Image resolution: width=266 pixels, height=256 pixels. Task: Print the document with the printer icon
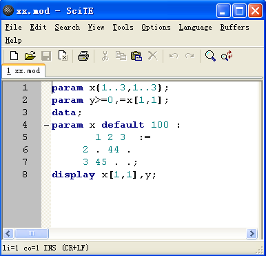point(83,56)
